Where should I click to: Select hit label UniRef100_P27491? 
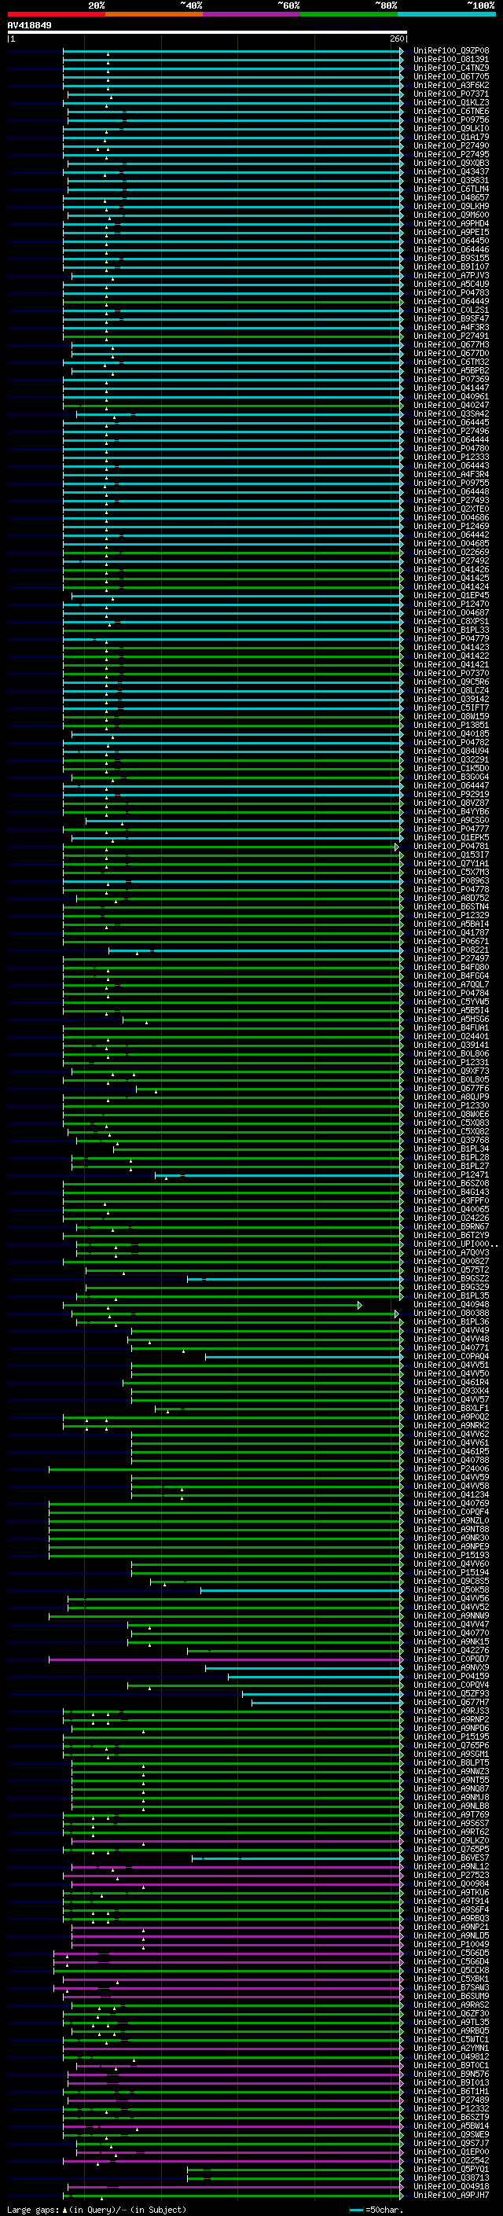tap(451, 336)
